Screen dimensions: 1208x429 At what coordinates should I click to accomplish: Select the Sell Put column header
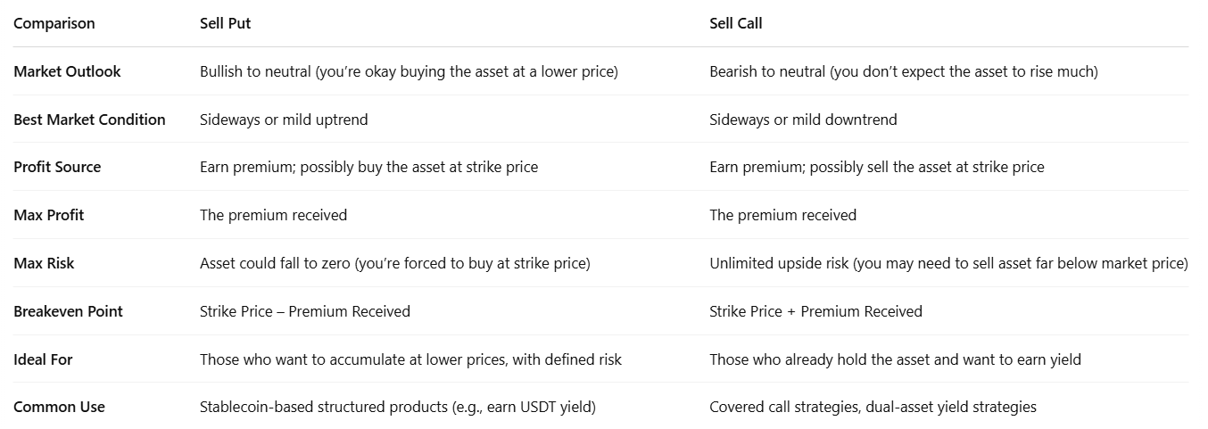point(225,23)
